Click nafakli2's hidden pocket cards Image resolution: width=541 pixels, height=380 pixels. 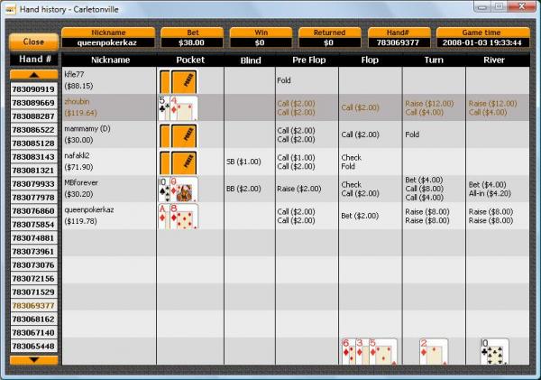pyautogui.click(x=178, y=162)
